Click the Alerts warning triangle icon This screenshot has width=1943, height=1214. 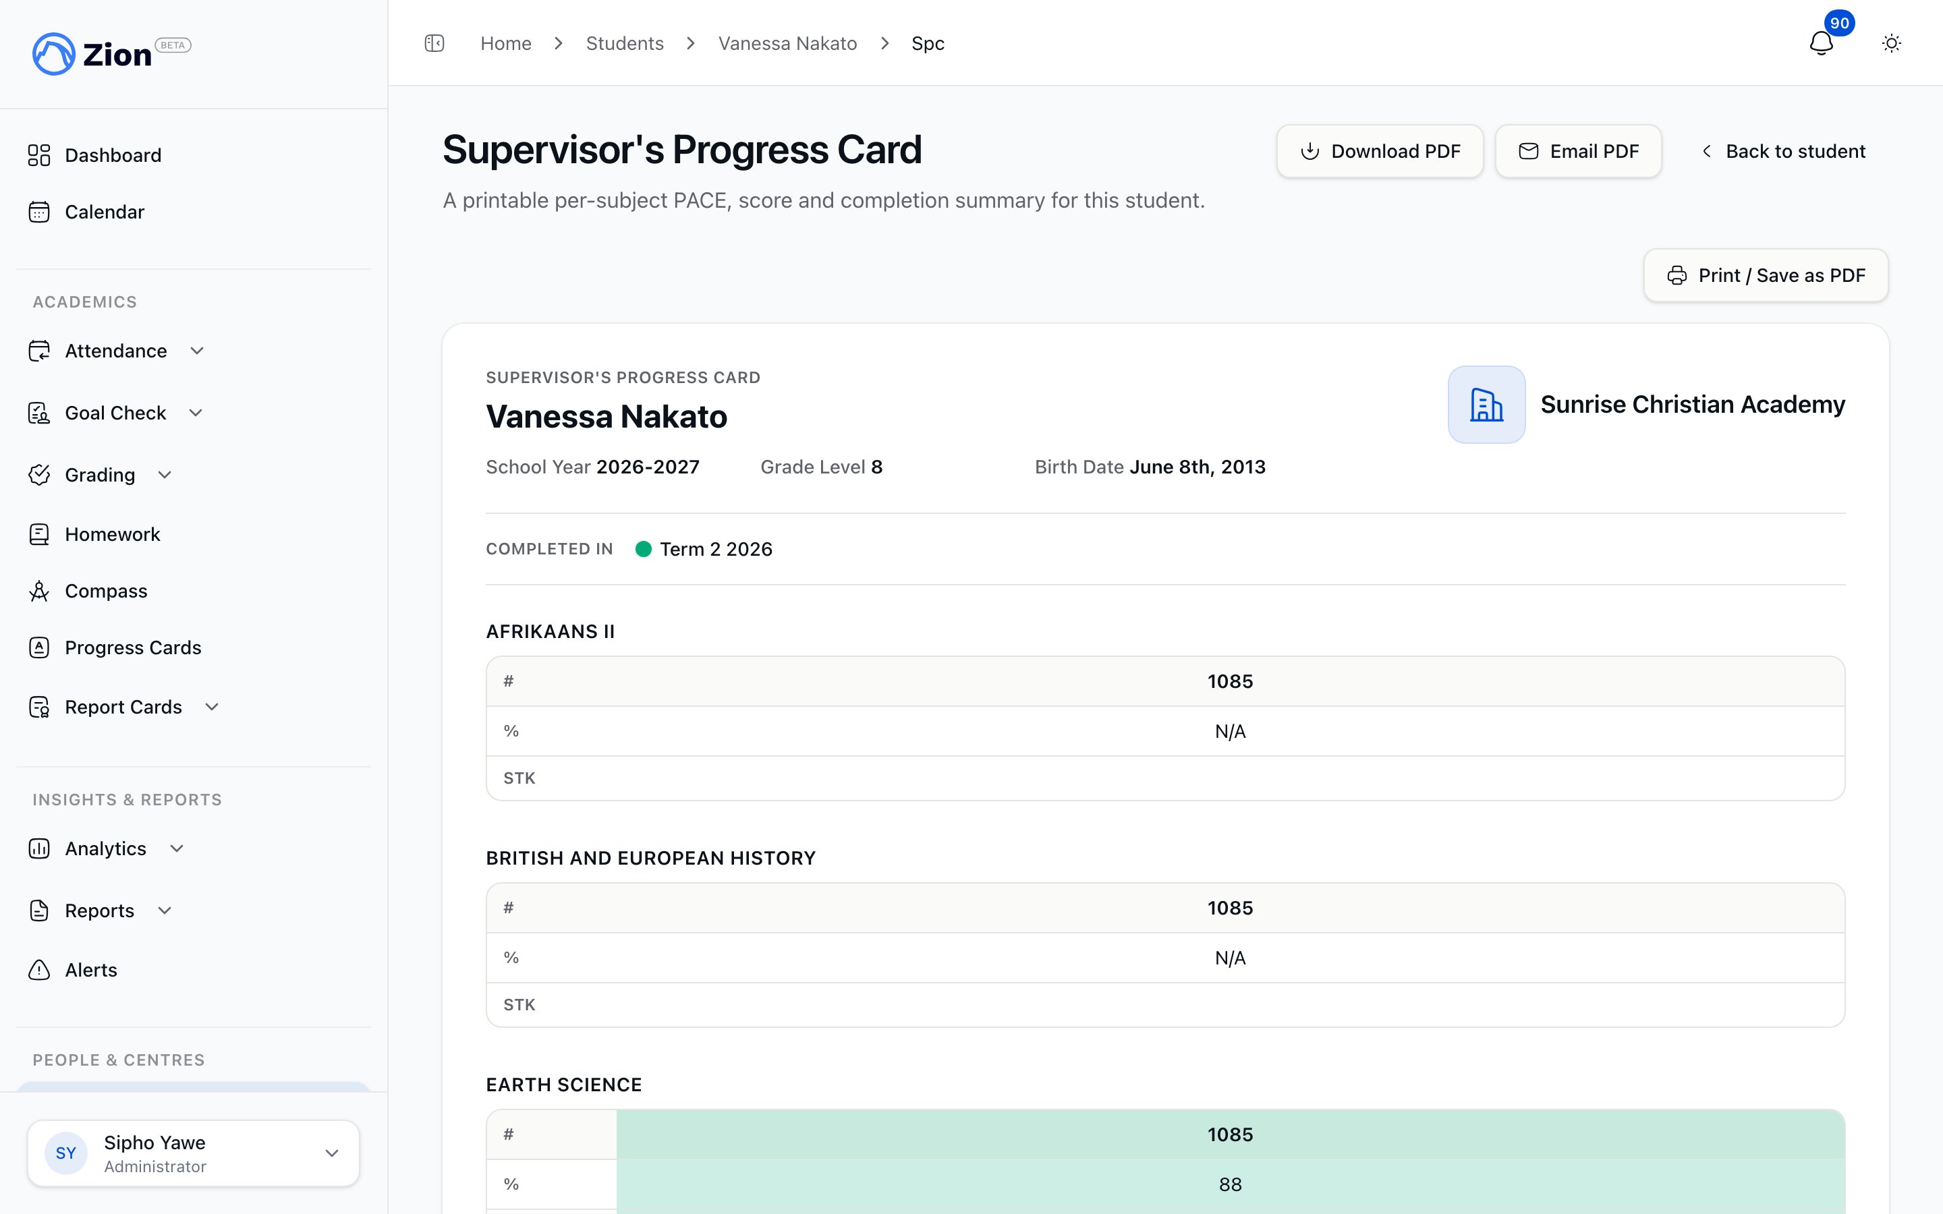click(39, 970)
